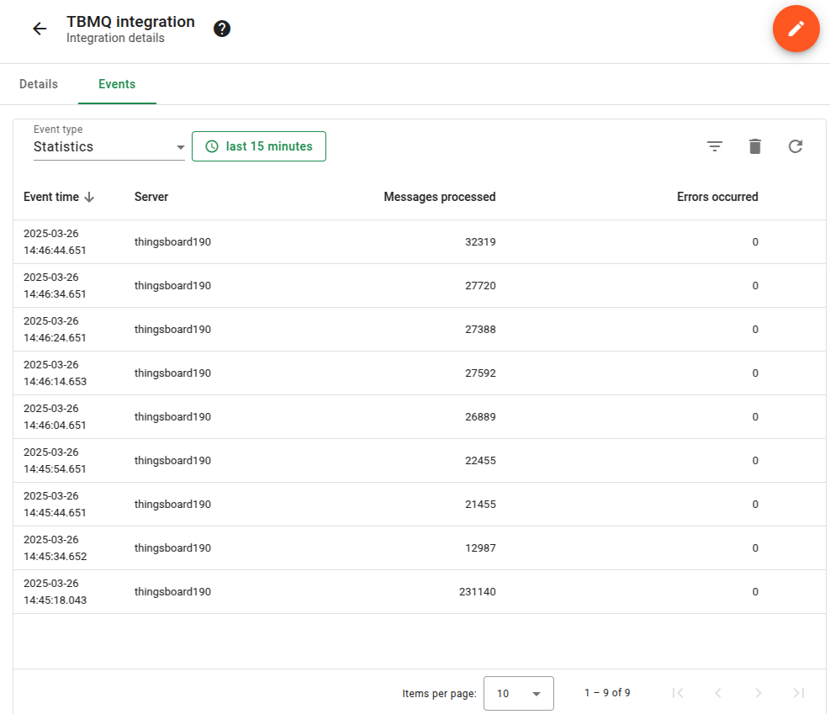
Task: Jump to the last page icon
Action: pos(798,693)
